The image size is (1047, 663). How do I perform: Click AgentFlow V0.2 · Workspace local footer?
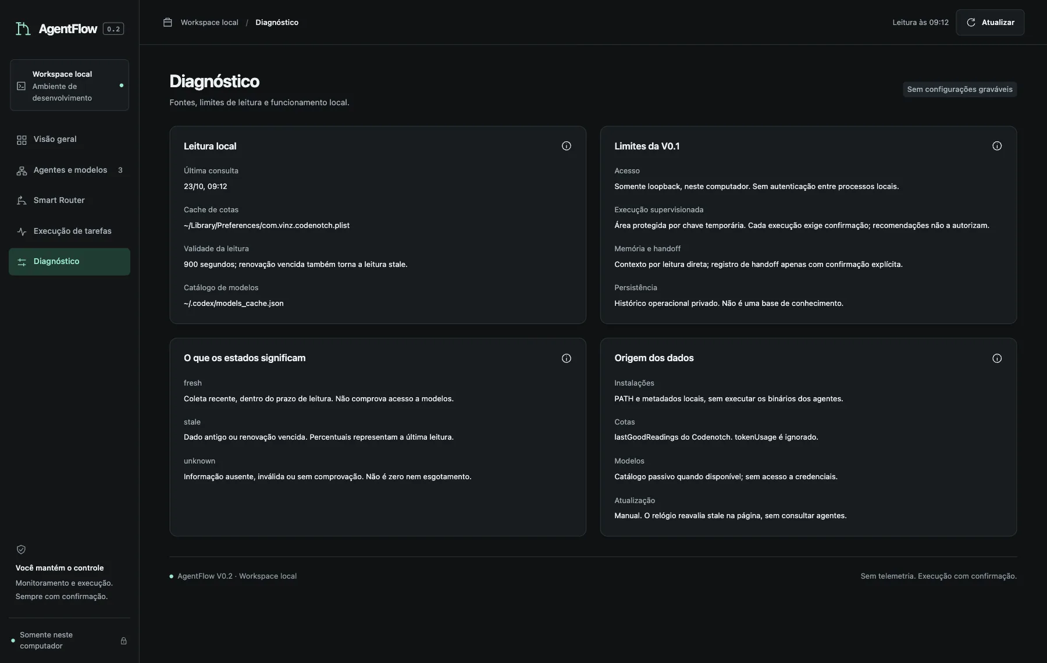(x=237, y=576)
